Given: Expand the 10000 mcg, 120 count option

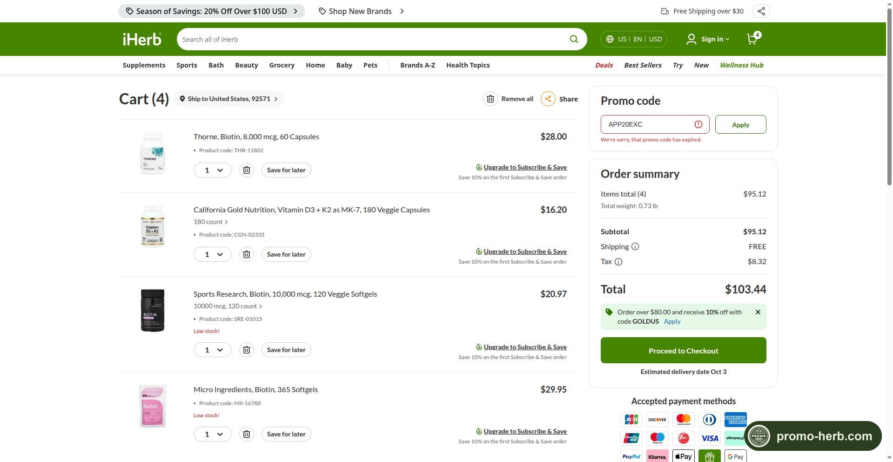Looking at the screenshot, I should (x=228, y=306).
